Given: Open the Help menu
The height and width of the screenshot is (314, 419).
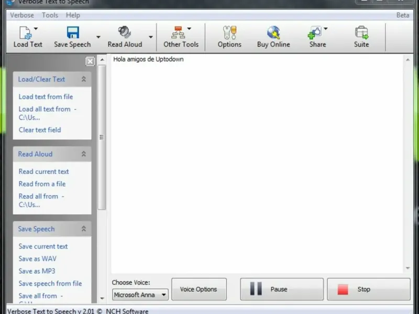Looking at the screenshot, I should pos(73,15).
